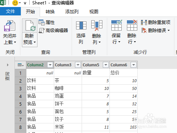Click the 饼干 cell in row 5
177x133 pixels.
click(x=68, y=104)
